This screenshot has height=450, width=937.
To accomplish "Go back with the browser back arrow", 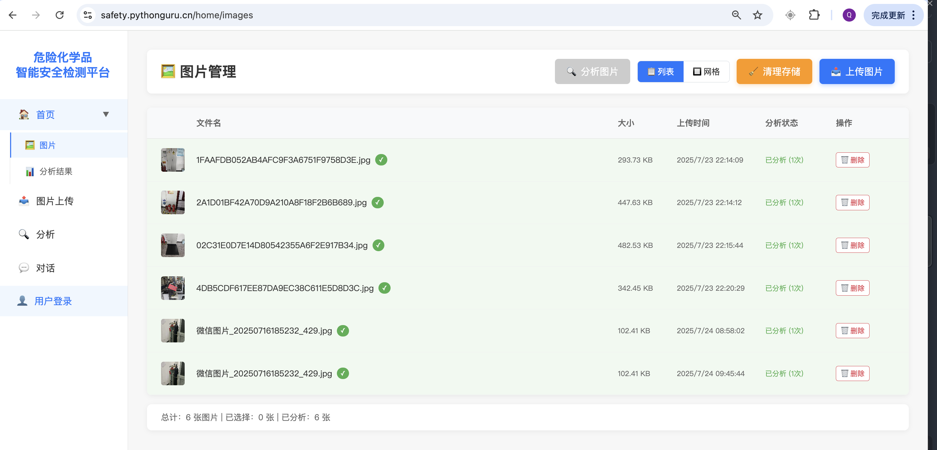I will (13, 15).
